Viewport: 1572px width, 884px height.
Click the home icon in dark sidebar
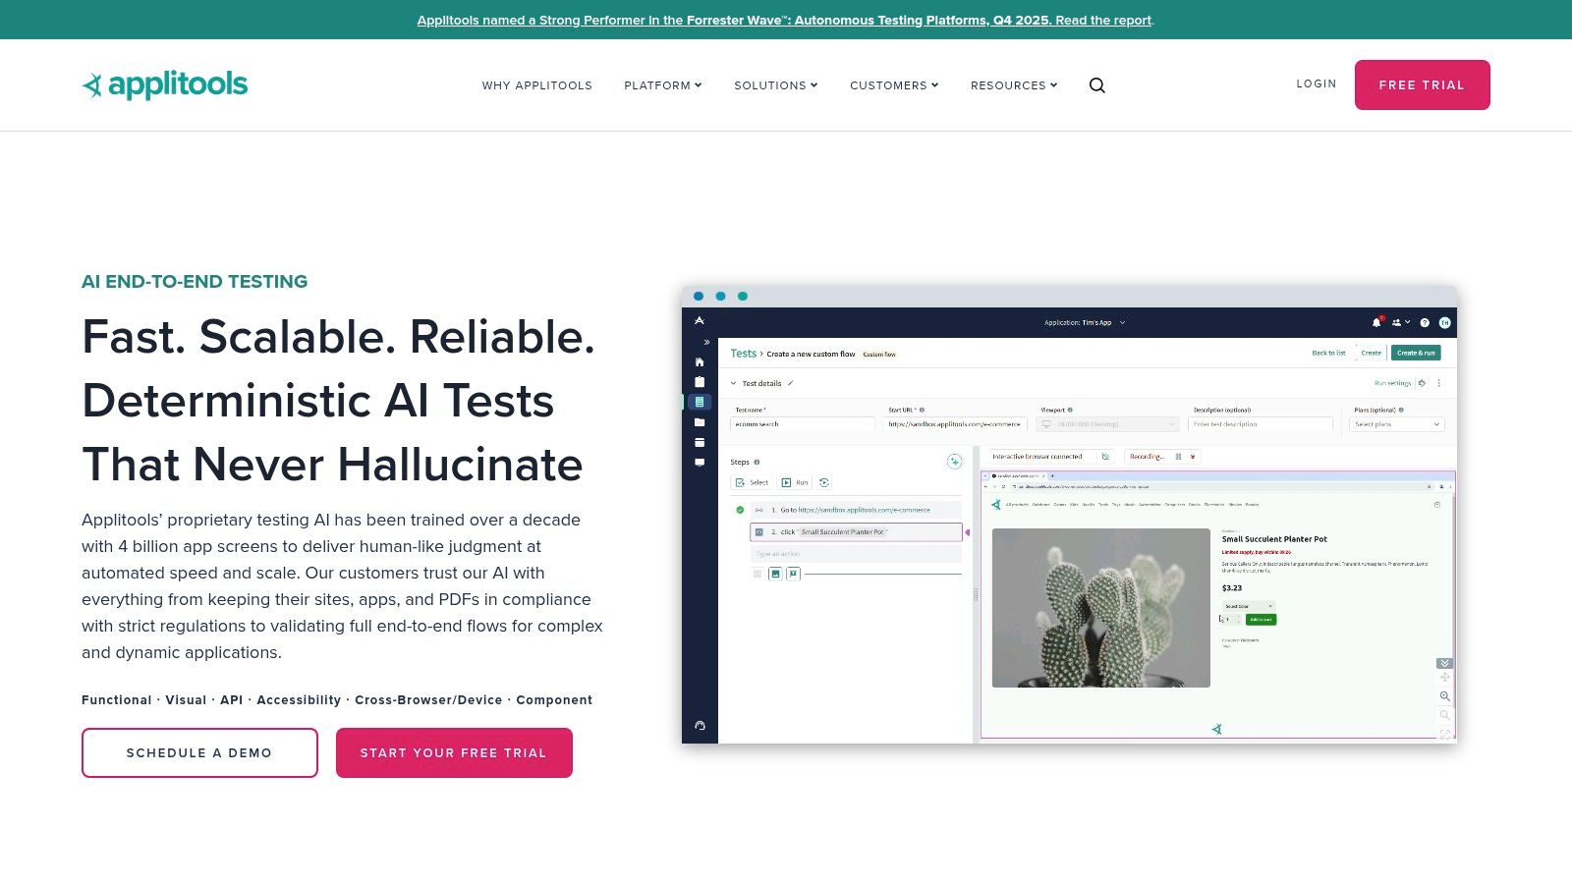700,361
